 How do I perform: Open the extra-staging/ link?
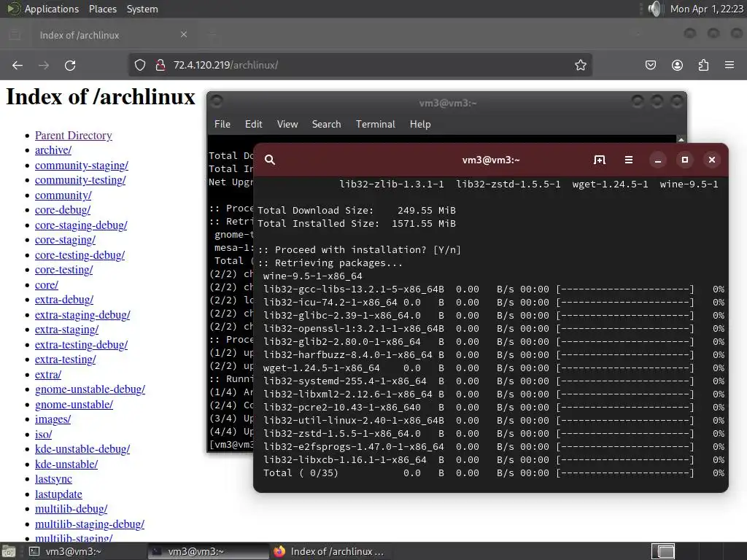point(66,330)
